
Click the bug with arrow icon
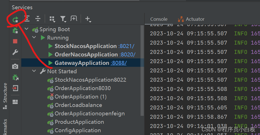15,77
